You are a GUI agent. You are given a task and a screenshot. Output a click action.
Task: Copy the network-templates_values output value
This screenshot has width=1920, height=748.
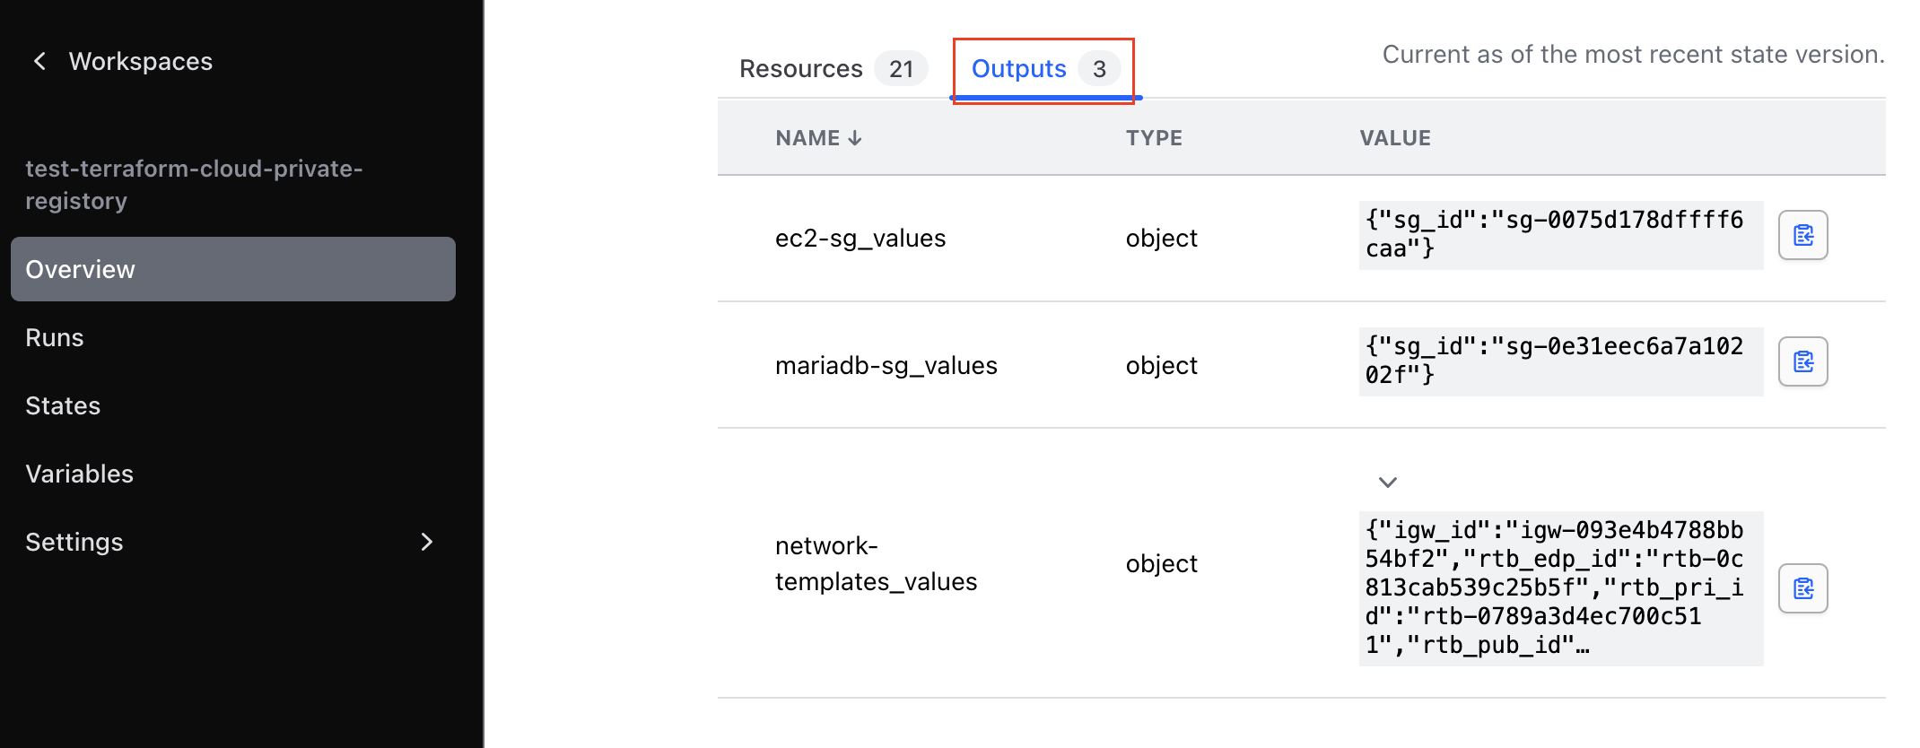tap(1802, 588)
